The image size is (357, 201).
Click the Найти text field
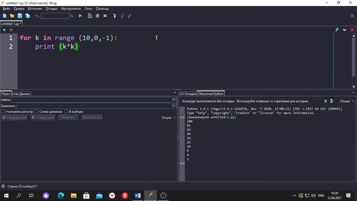(x=91, y=99)
